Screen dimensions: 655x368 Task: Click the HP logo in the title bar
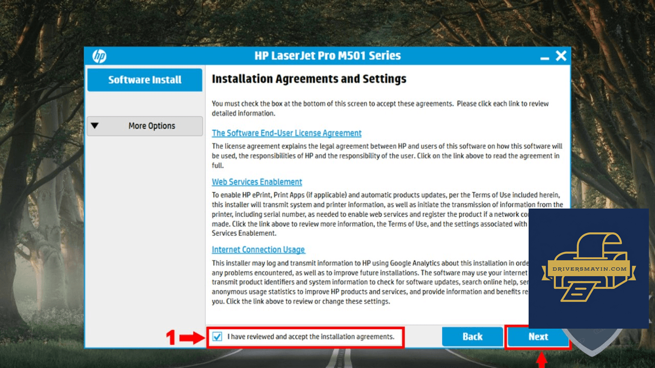(x=99, y=56)
